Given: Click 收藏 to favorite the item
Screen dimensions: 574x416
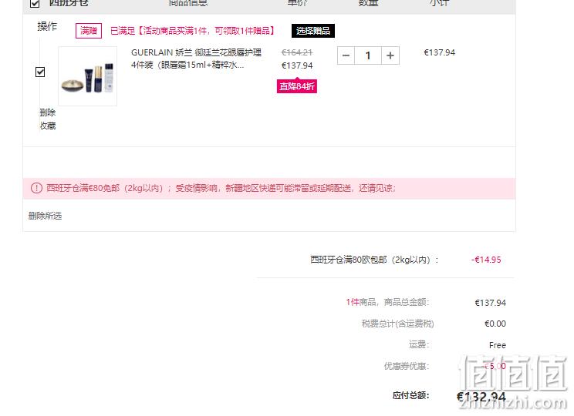Looking at the screenshot, I should [48, 126].
